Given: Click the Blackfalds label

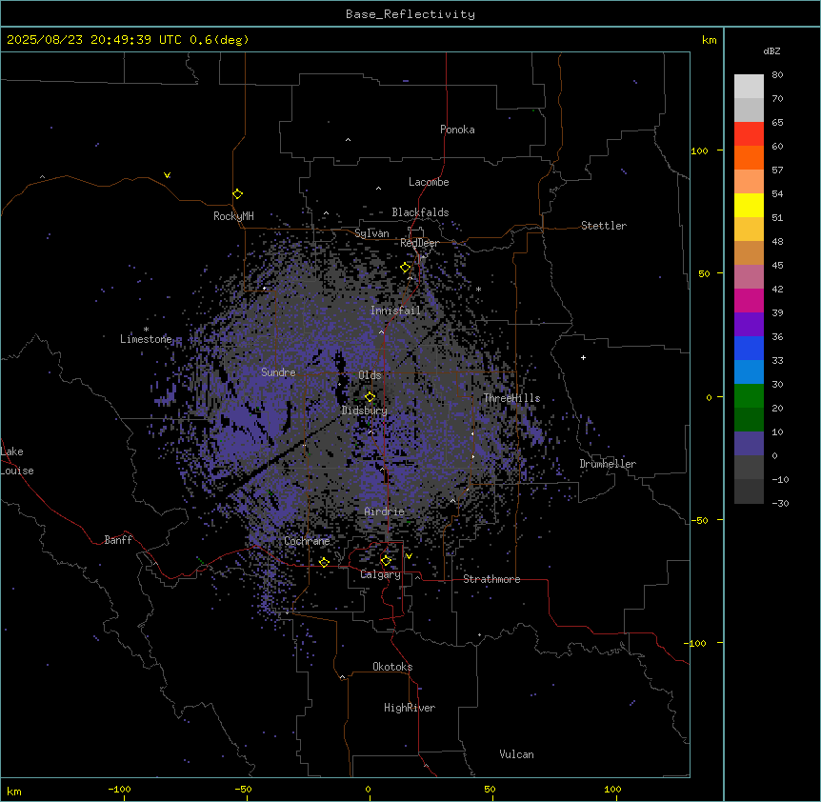Looking at the screenshot, I should [x=420, y=212].
